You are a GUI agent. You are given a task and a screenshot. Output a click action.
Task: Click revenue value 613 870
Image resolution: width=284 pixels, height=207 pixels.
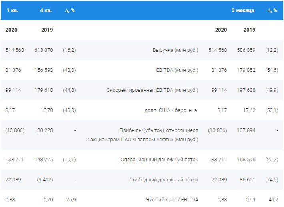pos(44,50)
